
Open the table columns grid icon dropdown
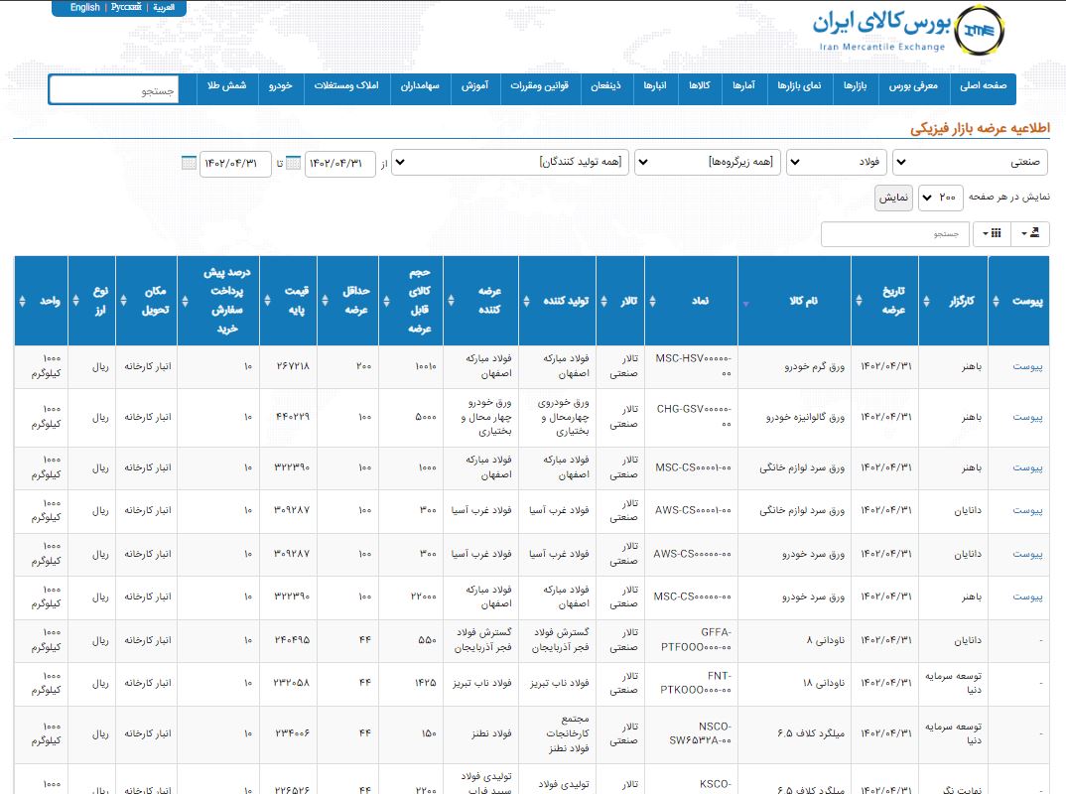(x=992, y=234)
